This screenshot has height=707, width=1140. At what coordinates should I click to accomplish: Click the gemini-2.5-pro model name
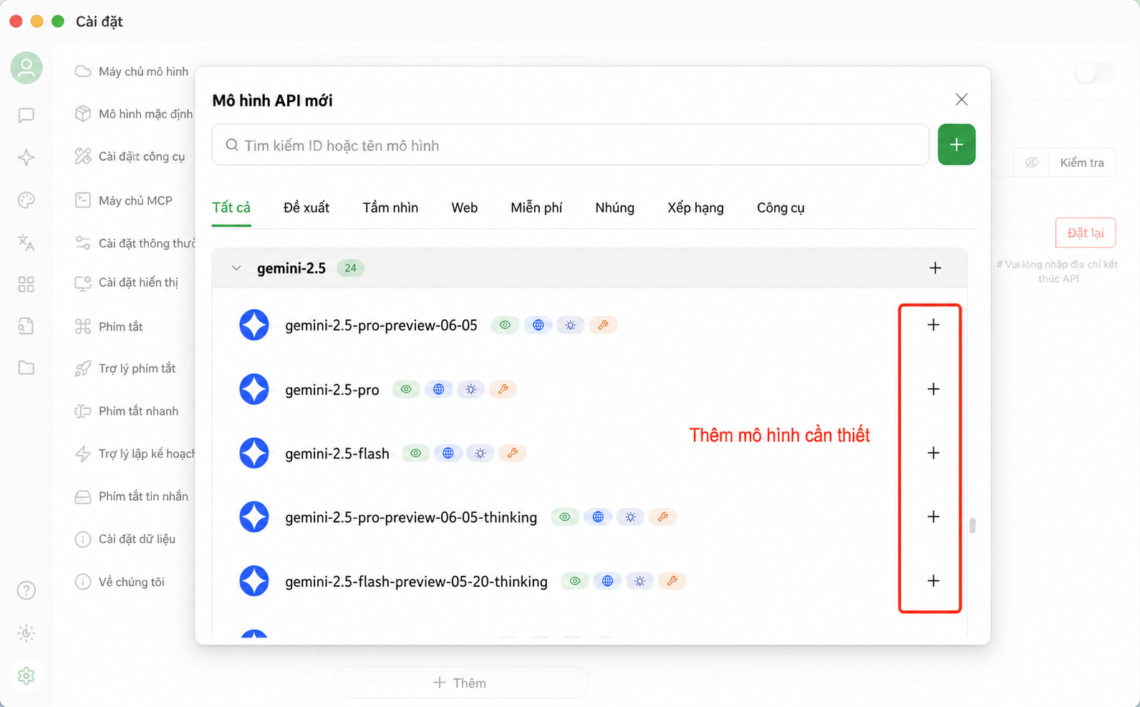click(332, 390)
